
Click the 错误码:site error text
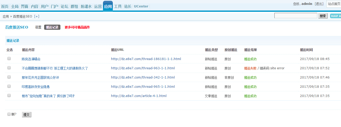point(272,68)
